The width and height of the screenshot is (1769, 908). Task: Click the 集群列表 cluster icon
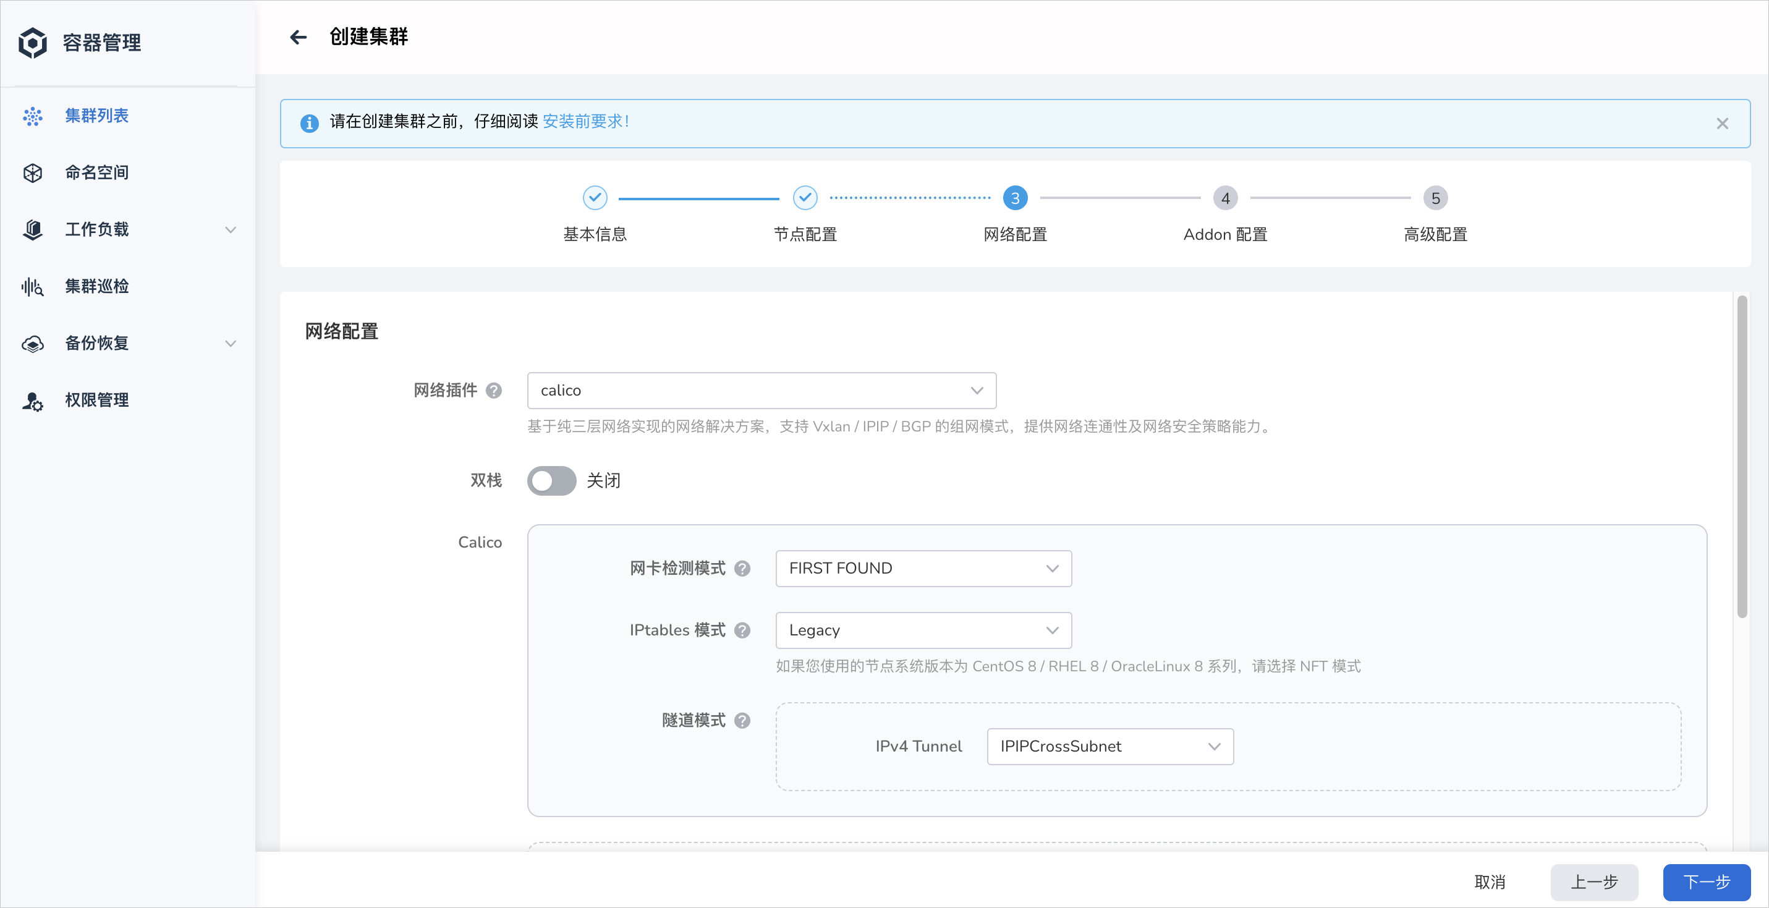pyautogui.click(x=32, y=116)
